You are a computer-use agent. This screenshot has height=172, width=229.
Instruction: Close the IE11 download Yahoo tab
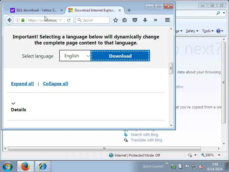[62, 10]
